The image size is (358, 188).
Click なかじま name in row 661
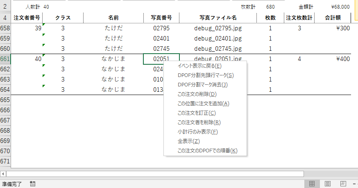click(x=113, y=59)
